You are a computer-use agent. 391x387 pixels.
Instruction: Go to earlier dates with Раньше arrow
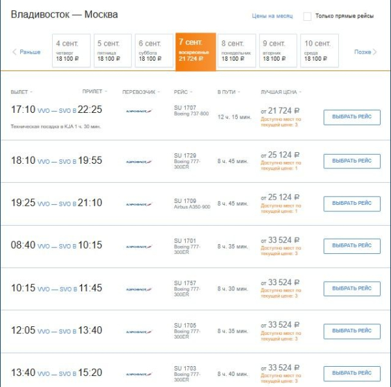point(27,52)
